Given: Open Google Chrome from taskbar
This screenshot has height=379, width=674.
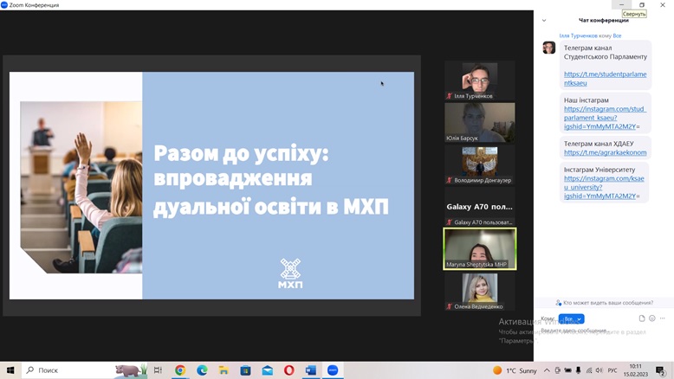Looking at the screenshot, I should click(180, 370).
